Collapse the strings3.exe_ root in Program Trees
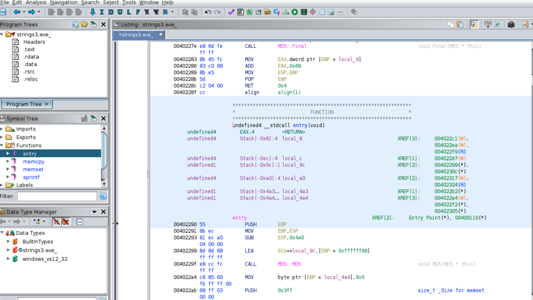 [x=2, y=34]
